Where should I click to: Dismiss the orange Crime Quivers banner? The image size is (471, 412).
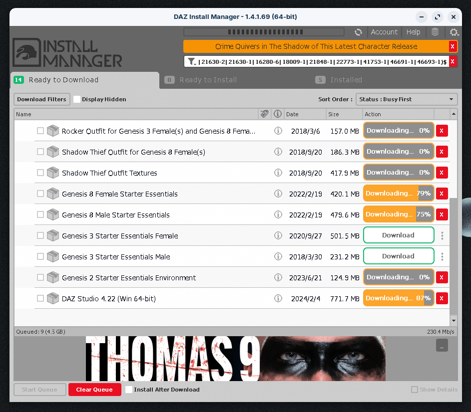(x=453, y=46)
